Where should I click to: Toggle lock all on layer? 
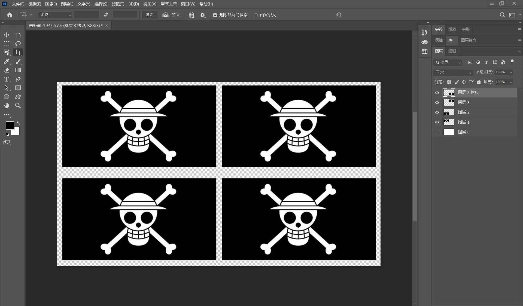(479, 82)
